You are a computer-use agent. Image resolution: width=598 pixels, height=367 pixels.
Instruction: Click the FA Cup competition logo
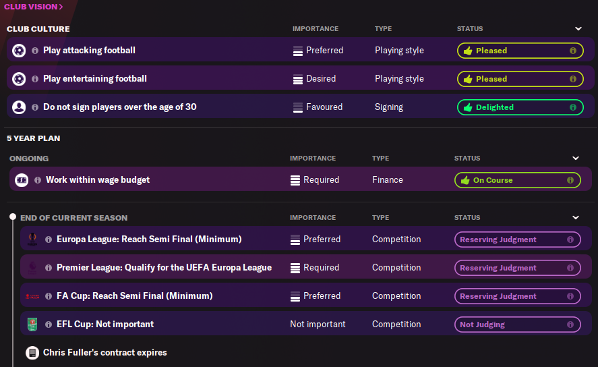[32, 296]
